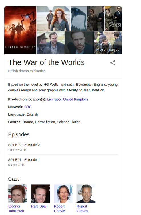The width and height of the screenshot is (141, 215).
Task: Click the 6 Oct 2019 date
Action: [x=17, y=165]
